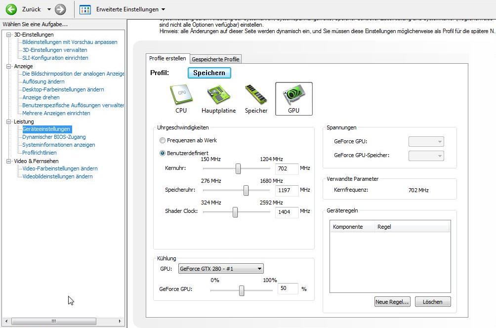Open the GeForce GPU voltage dropdown
The image size is (496, 328).
click(426, 141)
